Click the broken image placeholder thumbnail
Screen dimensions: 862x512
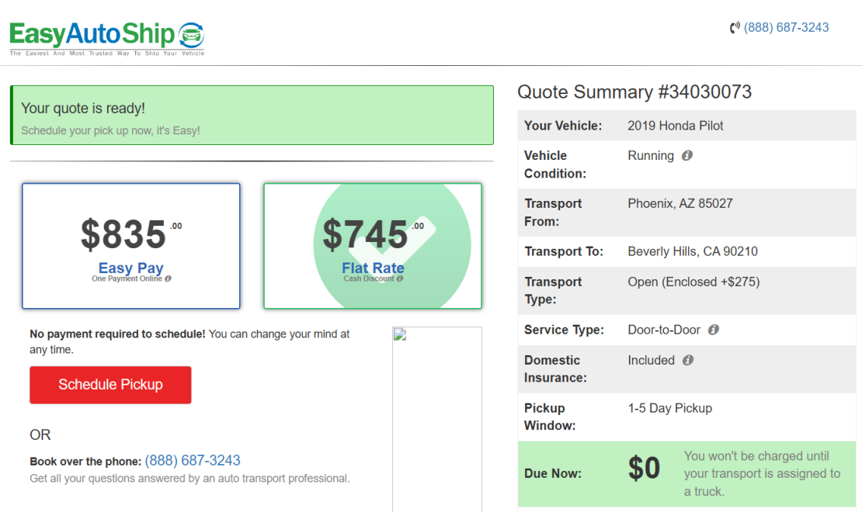click(437, 419)
